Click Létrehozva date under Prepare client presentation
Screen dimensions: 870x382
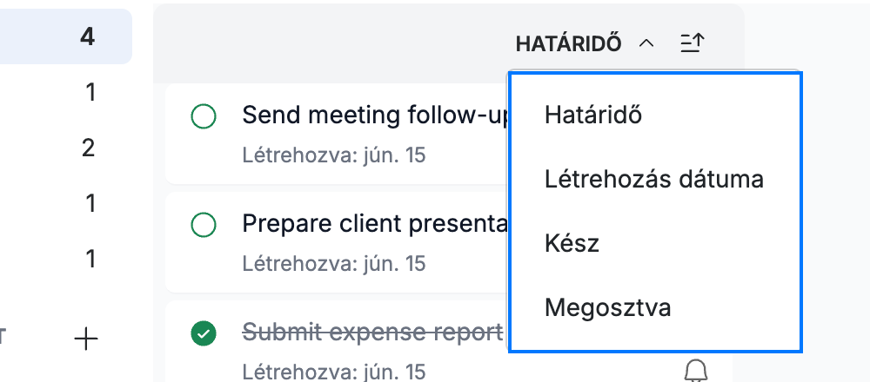[x=334, y=263]
